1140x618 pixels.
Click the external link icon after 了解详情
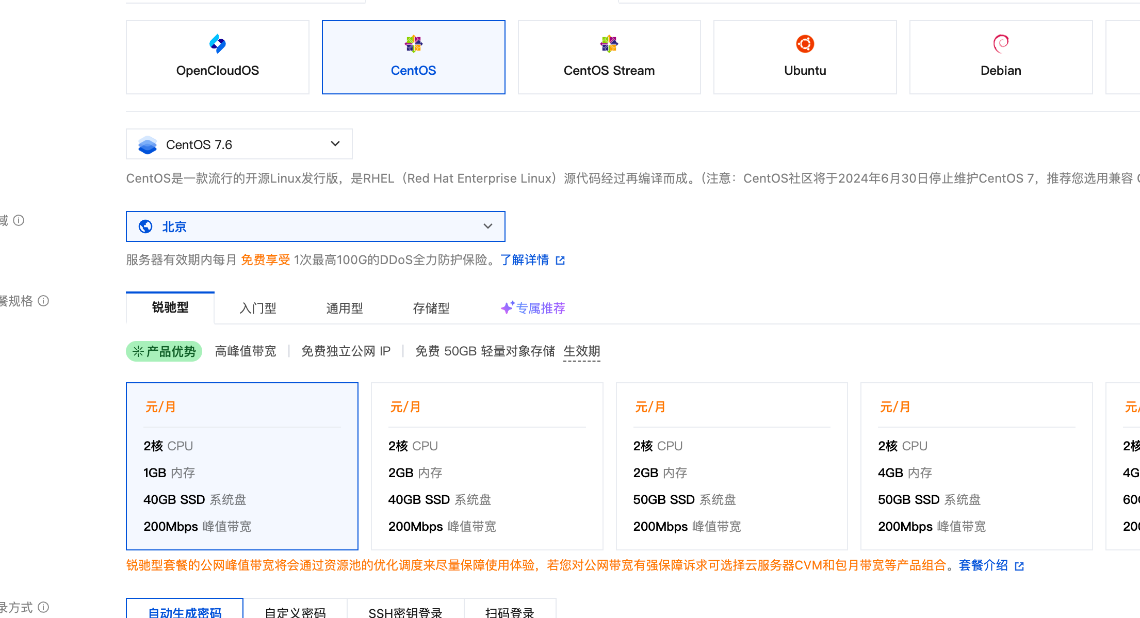click(560, 261)
